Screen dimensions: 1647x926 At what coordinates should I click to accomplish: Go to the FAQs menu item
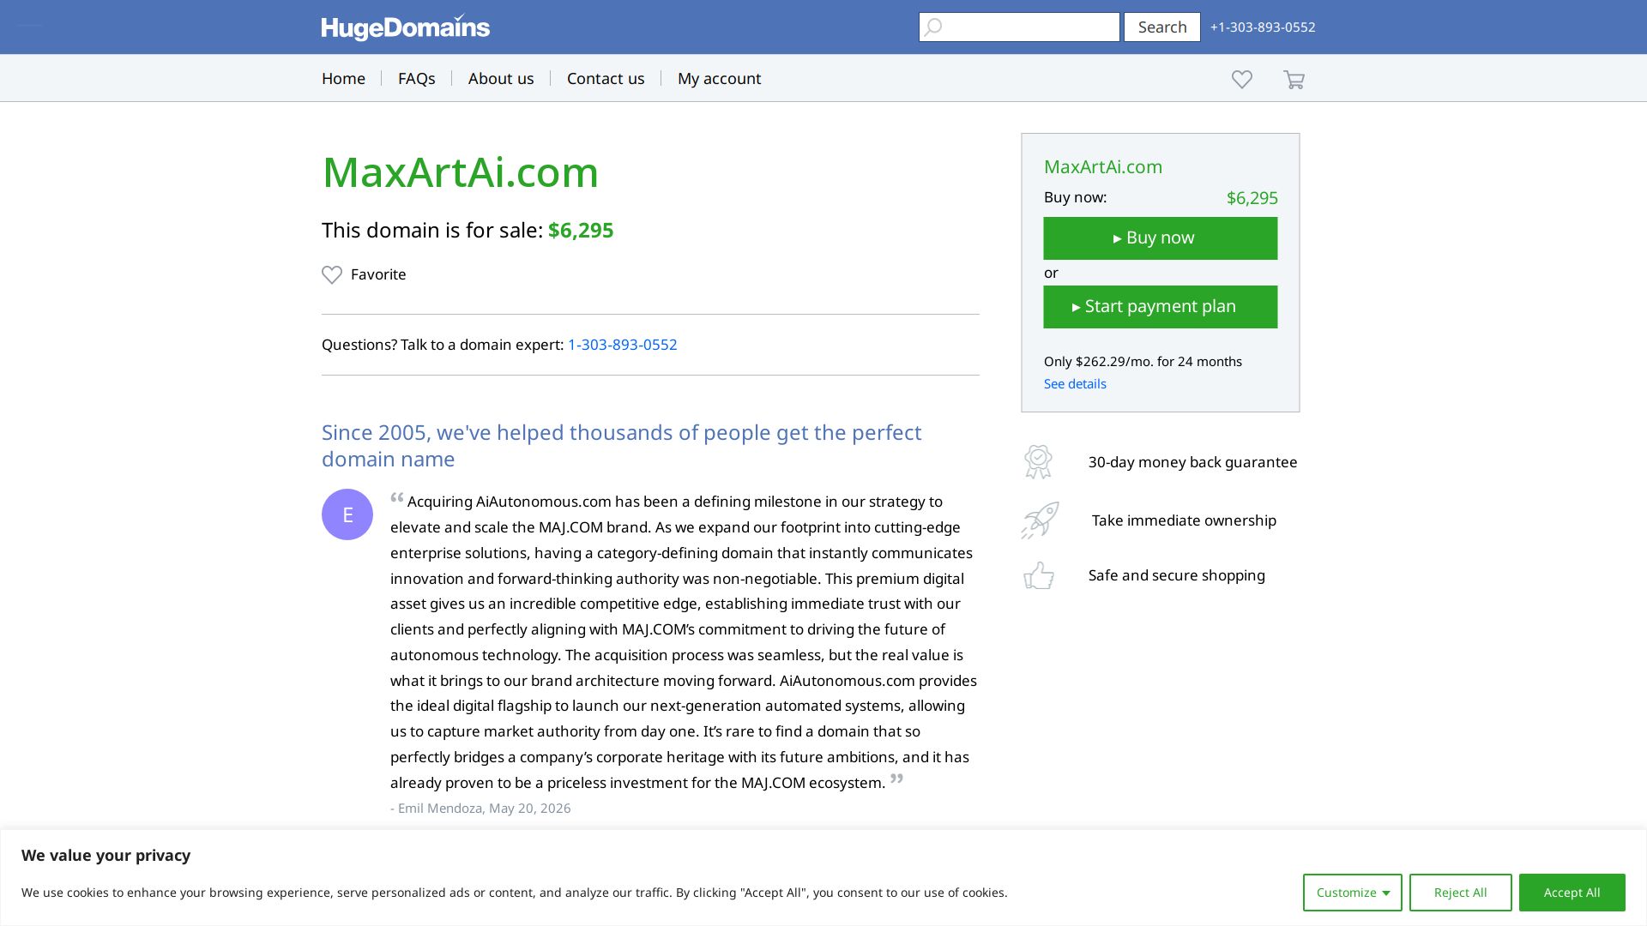point(416,78)
